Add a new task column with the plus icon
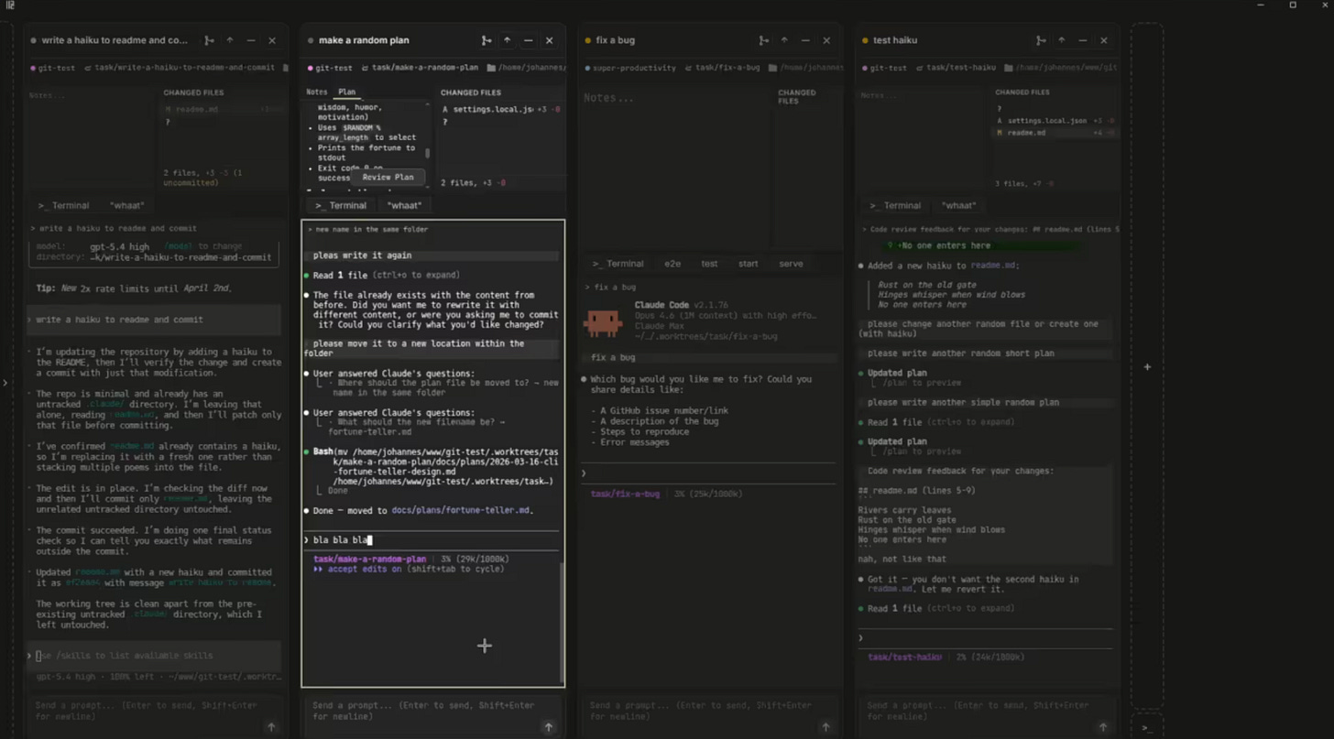Screen dimensions: 1334x739 click(1147, 366)
